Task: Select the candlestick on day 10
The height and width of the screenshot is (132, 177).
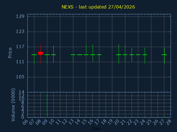Action: point(53,55)
